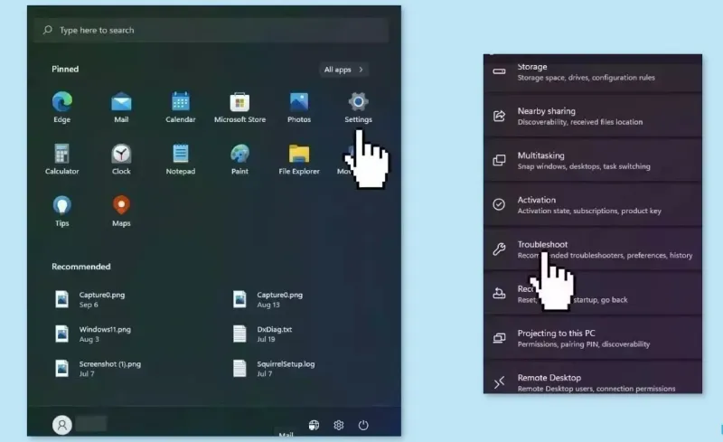Open Troubleshoot settings

point(593,249)
